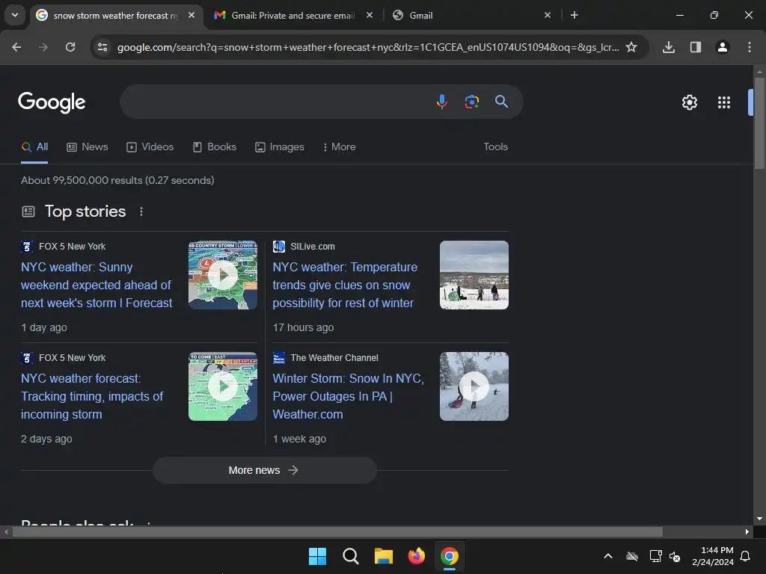
Task: Click the horizontal page scrollbar
Action: [x=337, y=531]
